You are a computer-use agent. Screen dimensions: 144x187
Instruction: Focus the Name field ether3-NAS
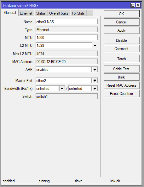pyautogui.click(x=66, y=22)
